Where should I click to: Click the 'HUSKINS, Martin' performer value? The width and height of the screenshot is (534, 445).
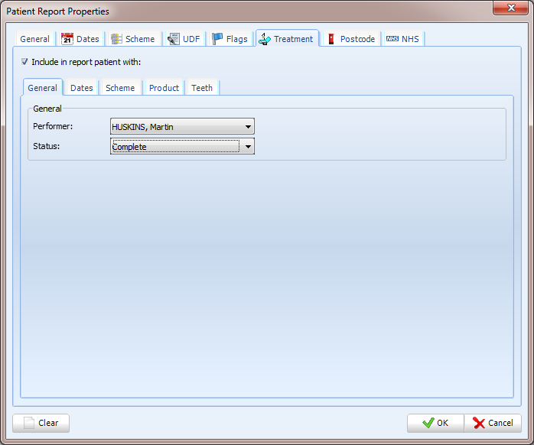coord(142,127)
